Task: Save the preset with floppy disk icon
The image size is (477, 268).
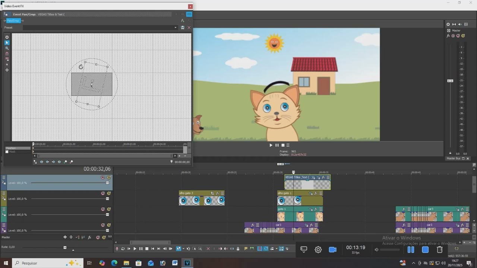Action: click(x=183, y=28)
